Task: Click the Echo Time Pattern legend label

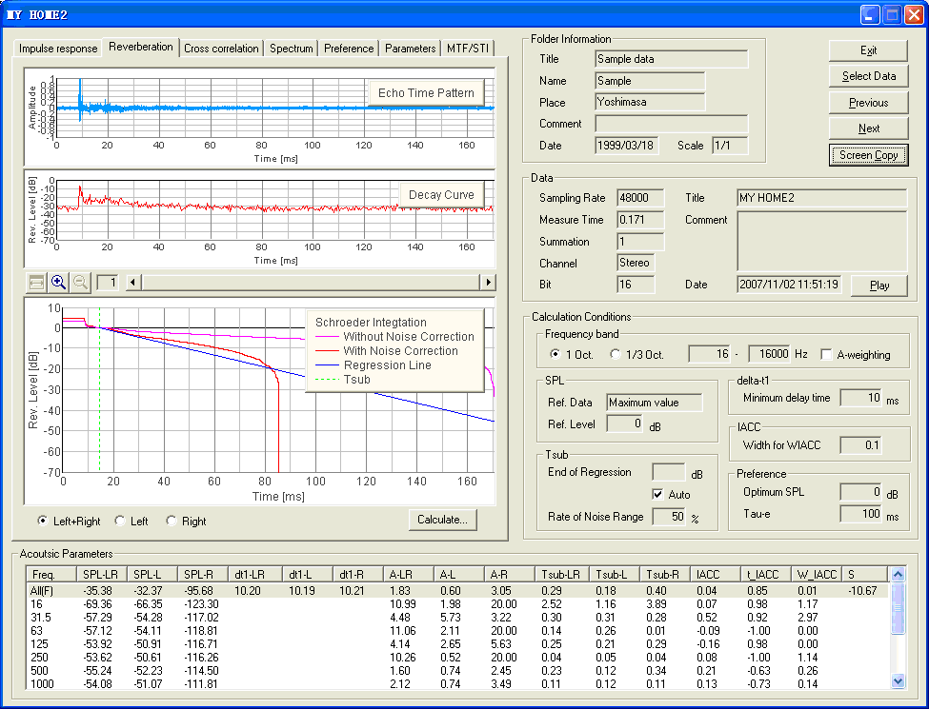Action: pos(426,93)
